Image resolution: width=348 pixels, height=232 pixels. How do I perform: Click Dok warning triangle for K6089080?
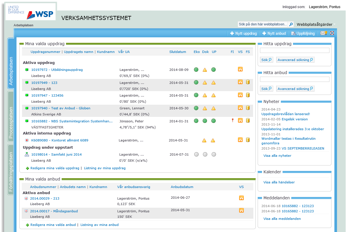pos(204,140)
